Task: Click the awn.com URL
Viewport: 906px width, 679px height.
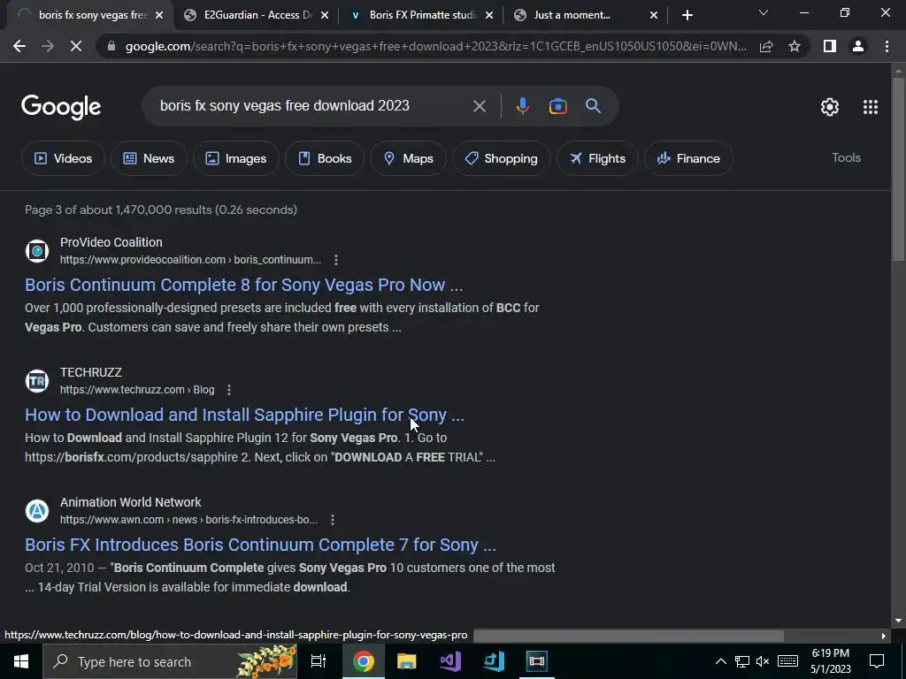Action: tap(188, 520)
